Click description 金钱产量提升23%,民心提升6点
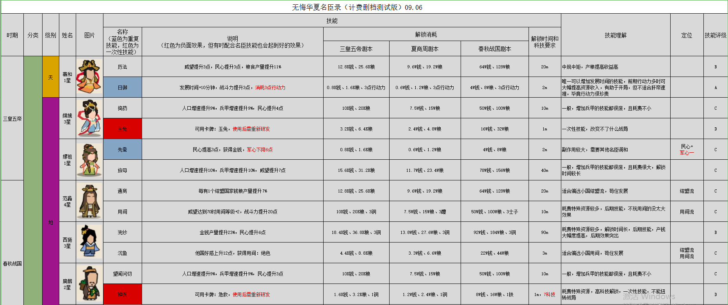Viewport: 728px width, 305px height. point(233,232)
